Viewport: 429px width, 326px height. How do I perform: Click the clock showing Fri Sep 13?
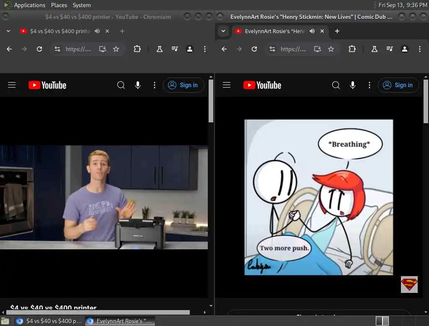403,5
